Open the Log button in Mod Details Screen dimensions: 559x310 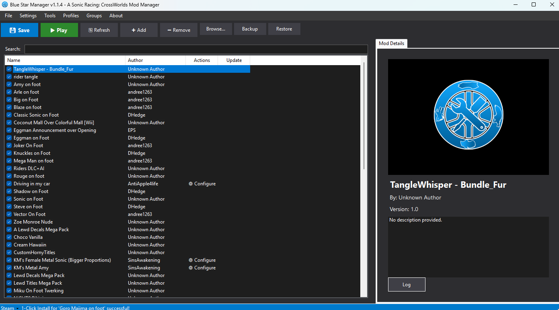tap(407, 285)
